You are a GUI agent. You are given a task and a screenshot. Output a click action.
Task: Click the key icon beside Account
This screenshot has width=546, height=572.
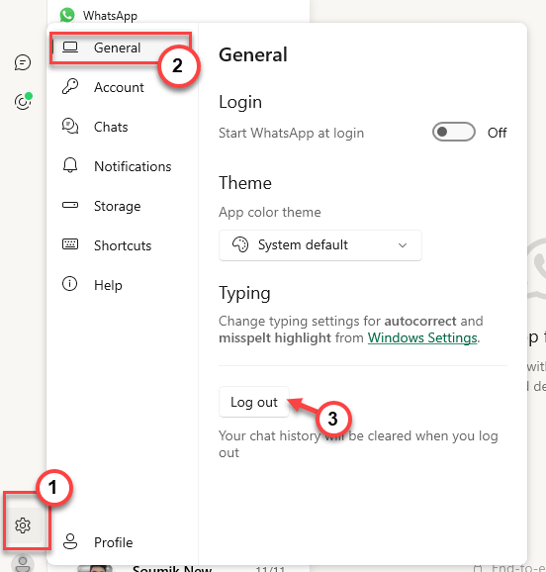(x=69, y=87)
